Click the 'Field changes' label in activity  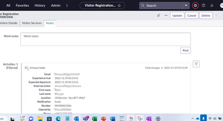pos(152,68)
